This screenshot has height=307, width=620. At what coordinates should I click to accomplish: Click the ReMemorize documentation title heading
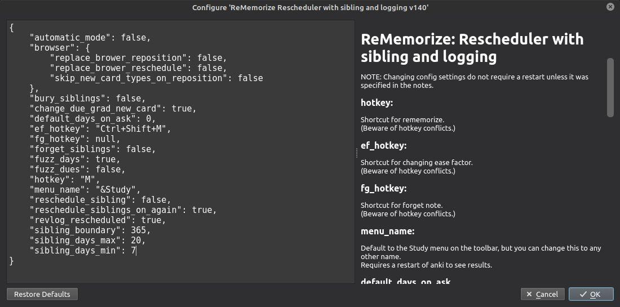click(472, 48)
